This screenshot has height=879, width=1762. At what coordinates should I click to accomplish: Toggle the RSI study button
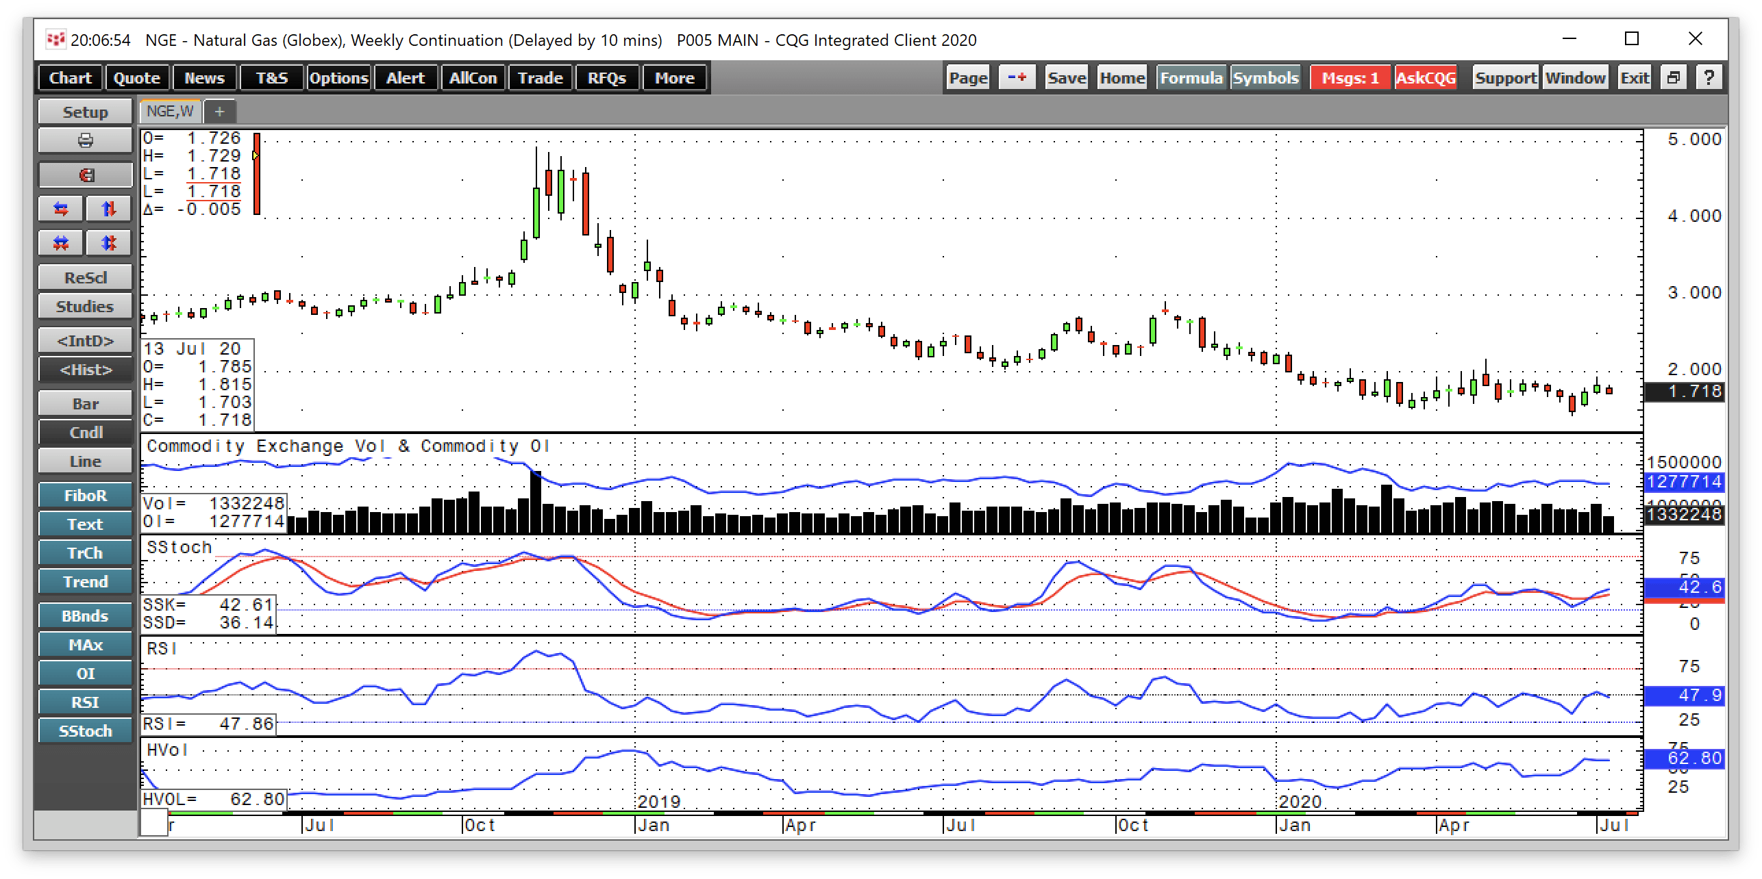pyautogui.click(x=85, y=702)
